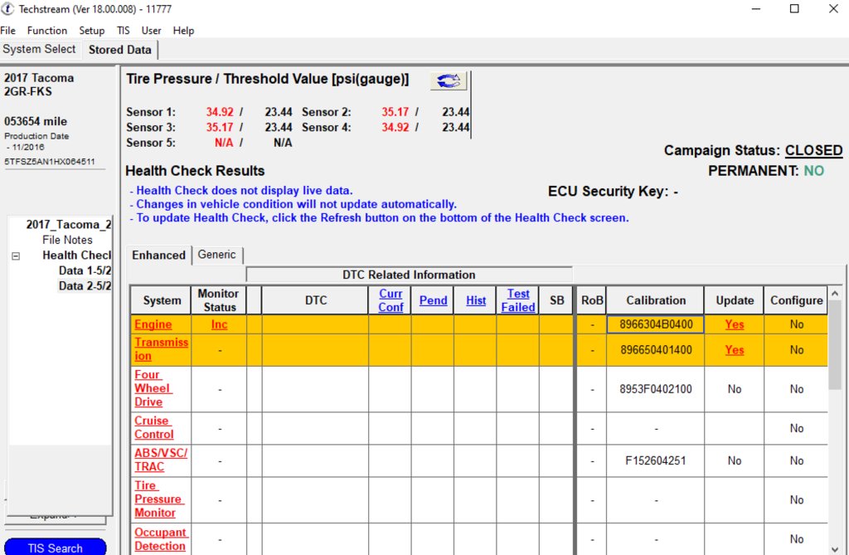
Task: Click the 053654 mile odometer text
Action: click(36, 121)
